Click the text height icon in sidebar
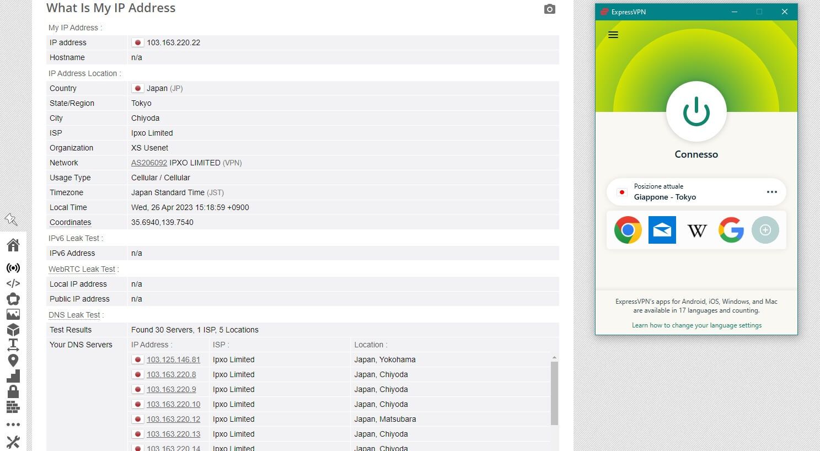The image size is (820, 451). pos(13,345)
